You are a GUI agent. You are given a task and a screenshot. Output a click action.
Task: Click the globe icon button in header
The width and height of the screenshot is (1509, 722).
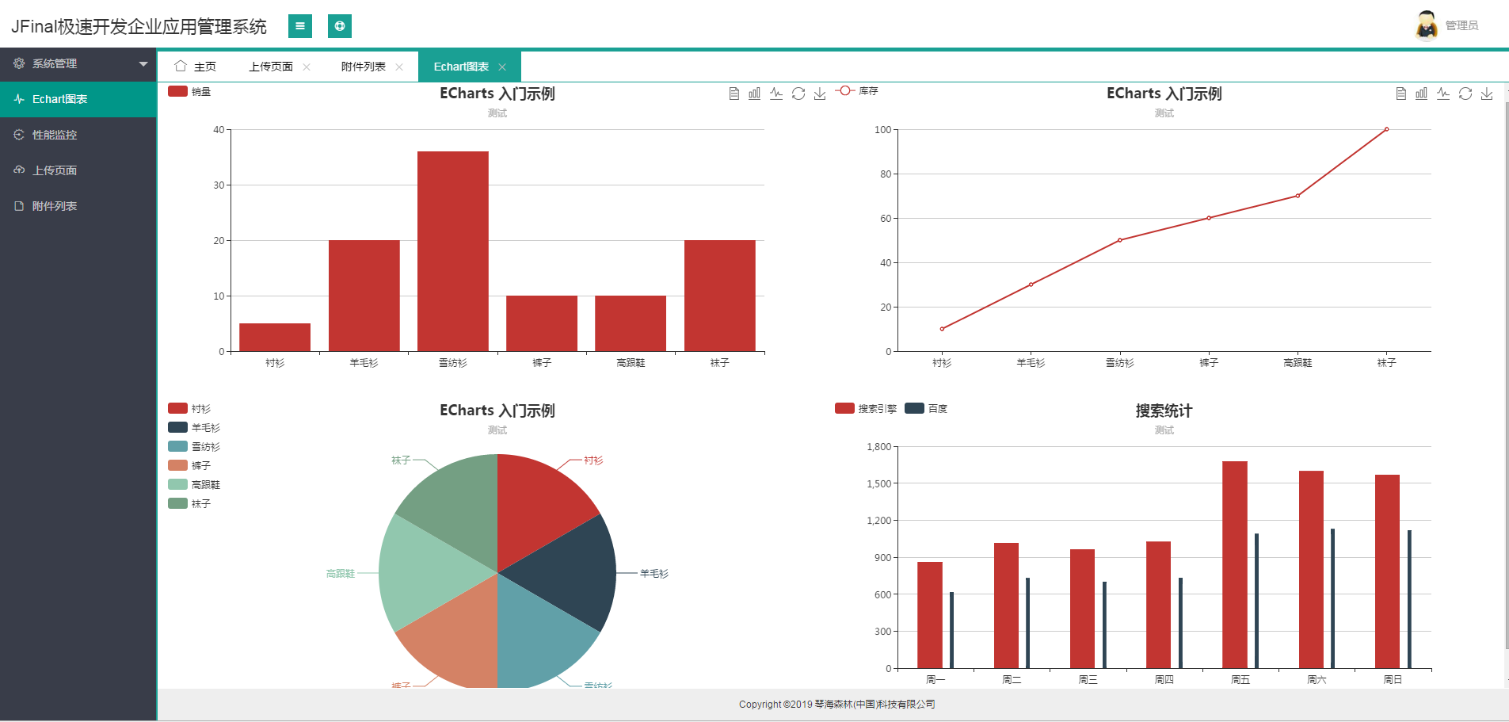[340, 26]
